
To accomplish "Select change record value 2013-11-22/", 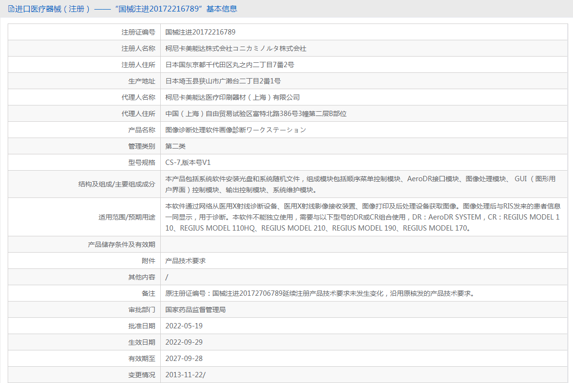I will point(185,375).
